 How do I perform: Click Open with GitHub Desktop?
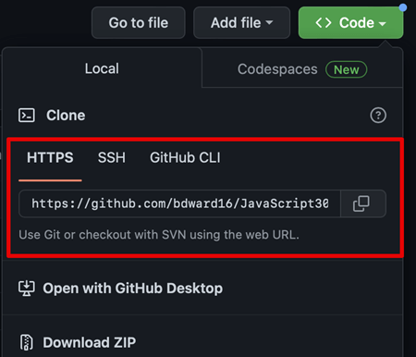pos(133,289)
